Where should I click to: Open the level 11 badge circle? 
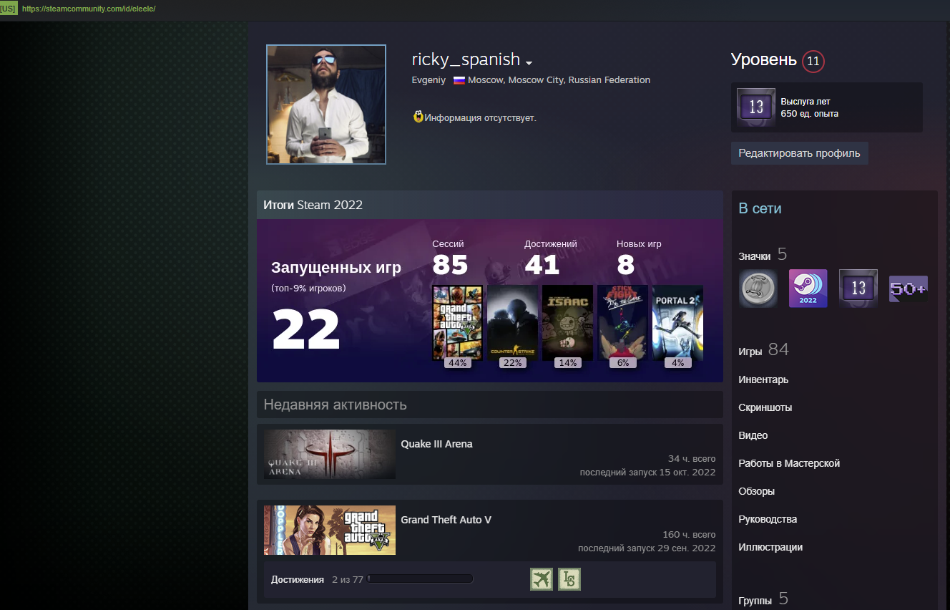tap(813, 62)
